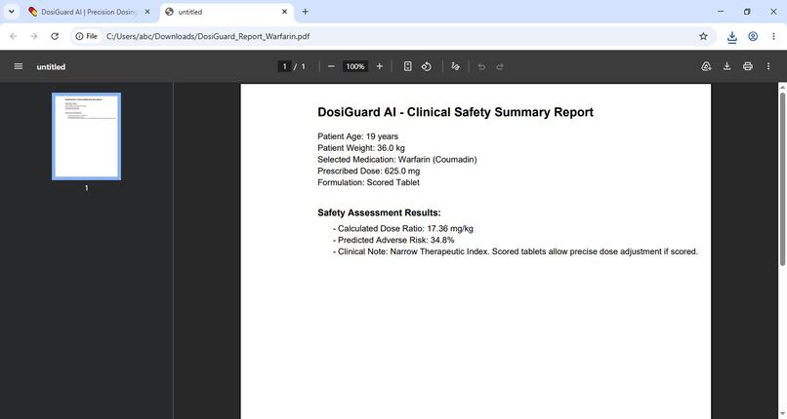This screenshot has height=419, width=787.
Task: Click the zoom in plus button
Action: click(380, 66)
